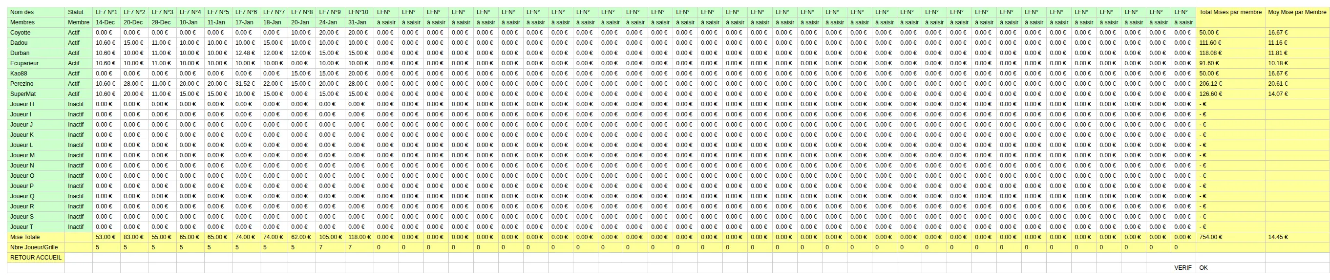Click the LF7 N°1 column header
Viewport: 1330px width, 280px height.
tap(106, 12)
